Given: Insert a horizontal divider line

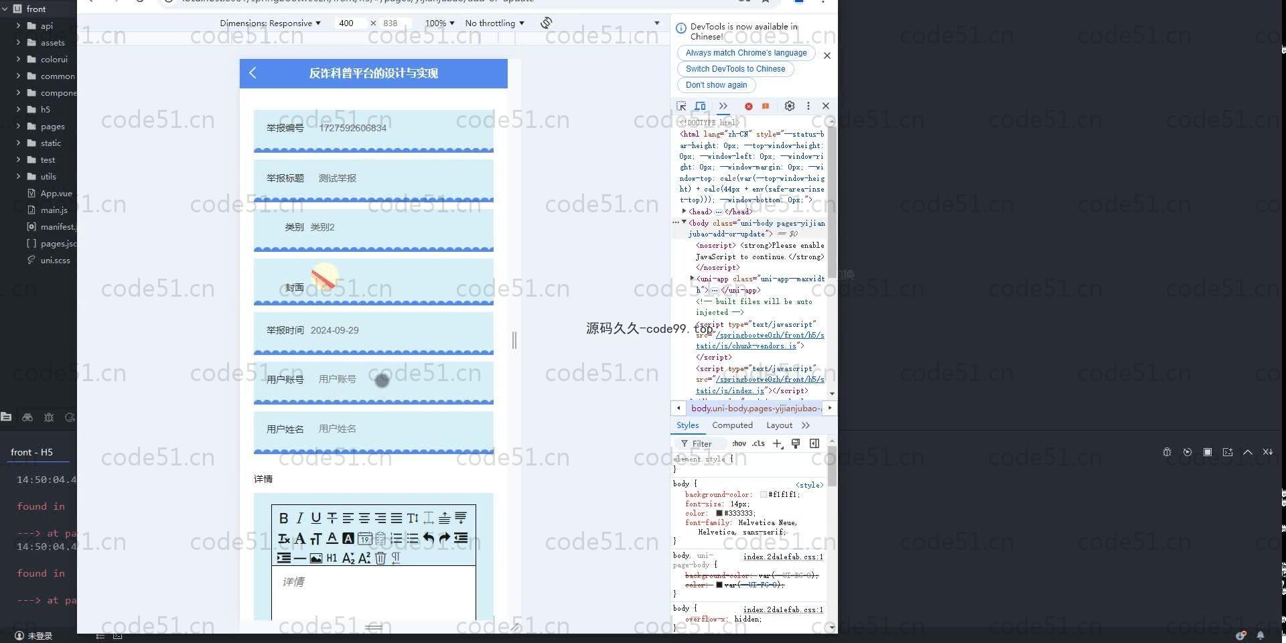Looking at the screenshot, I should [x=299, y=558].
